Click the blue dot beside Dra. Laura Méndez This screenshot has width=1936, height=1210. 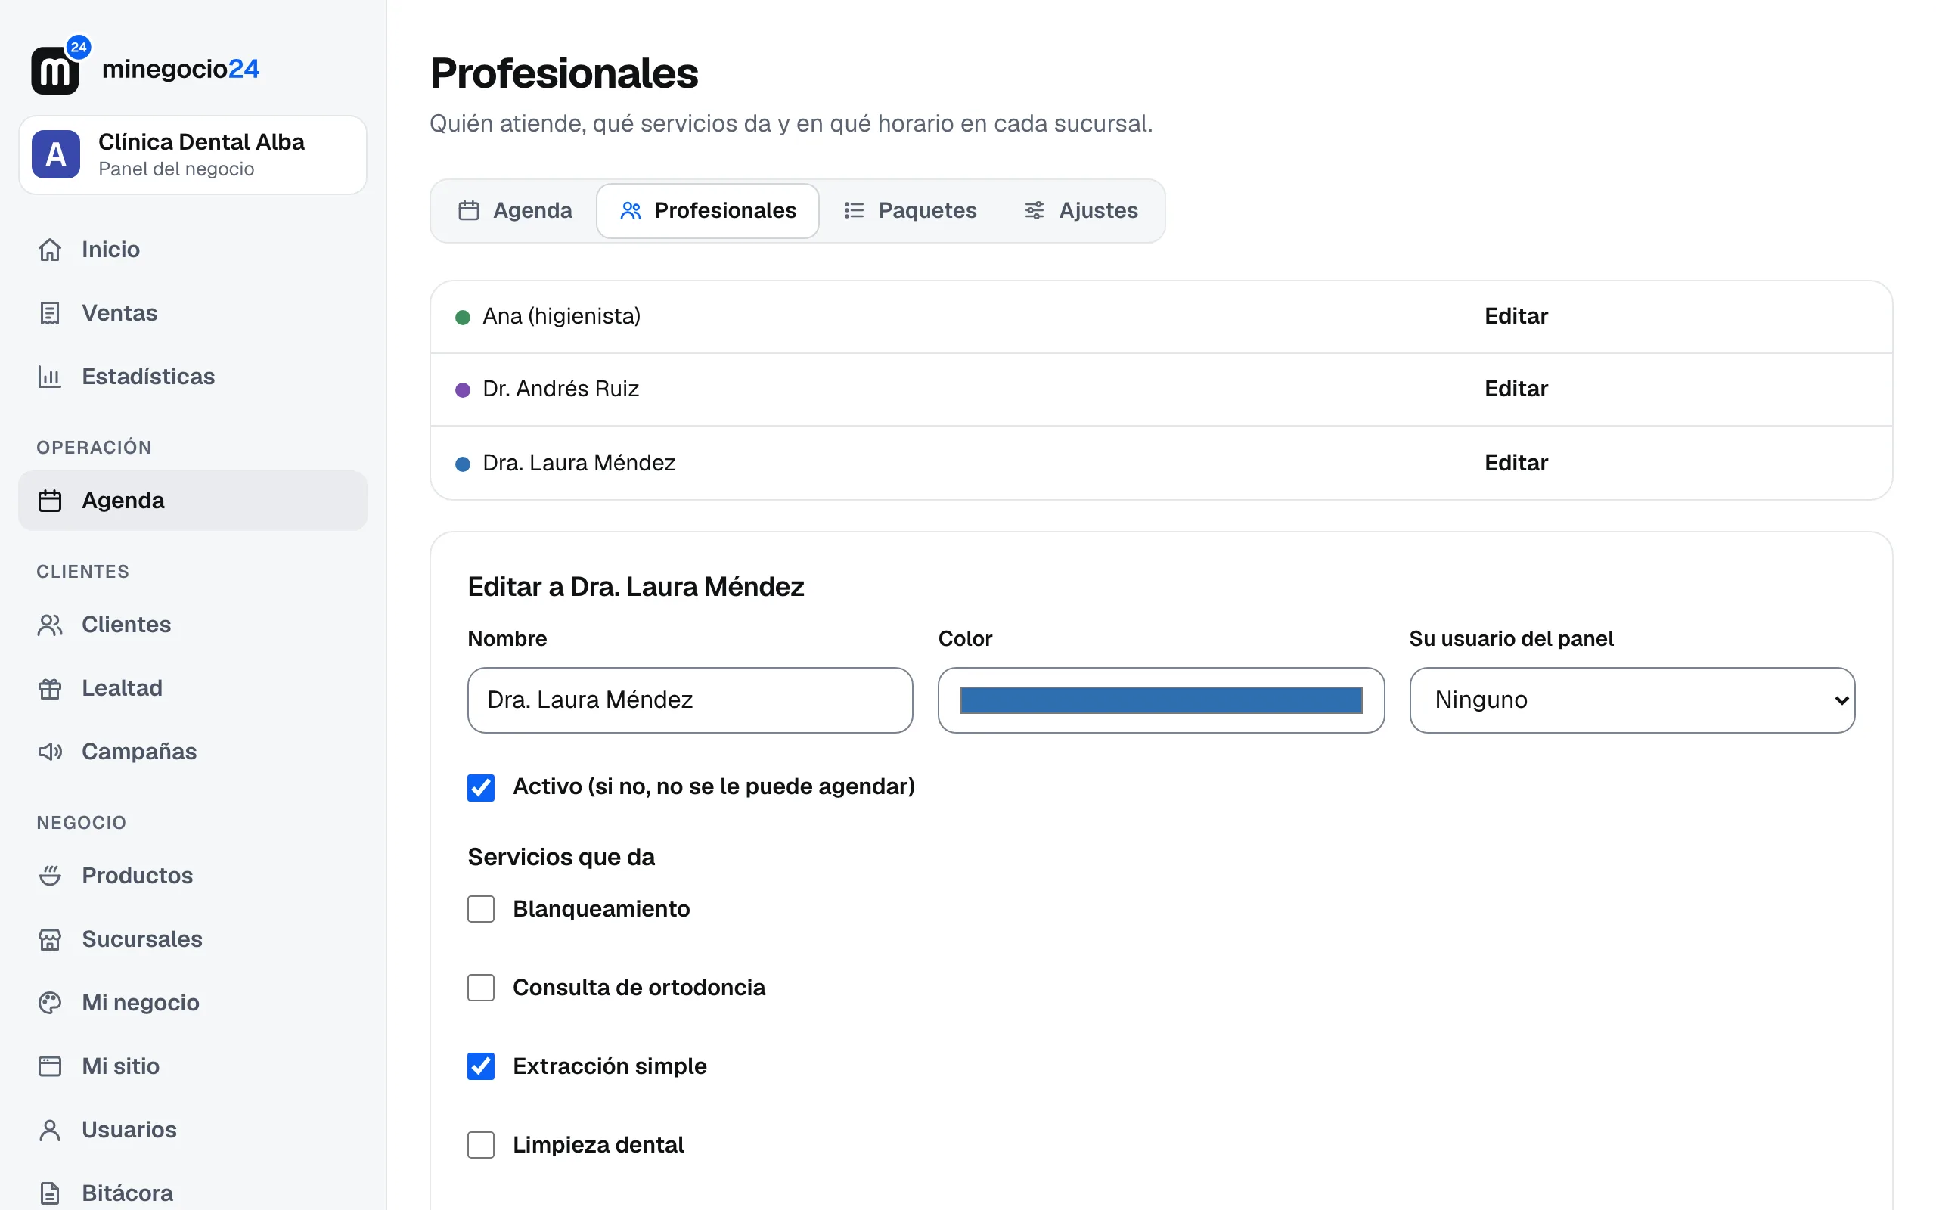click(x=462, y=464)
